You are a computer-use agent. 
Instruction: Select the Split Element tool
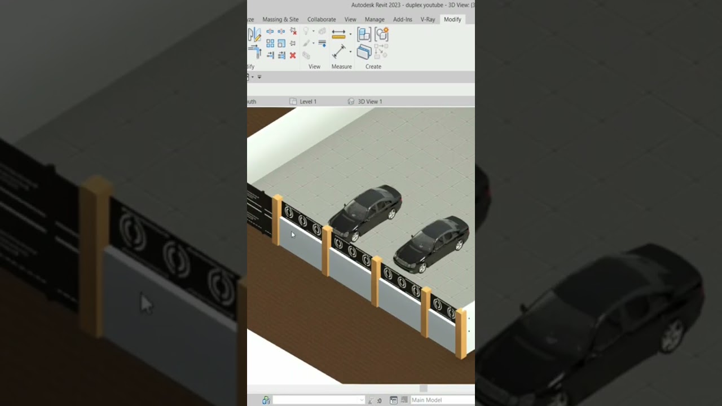click(270, 32)
